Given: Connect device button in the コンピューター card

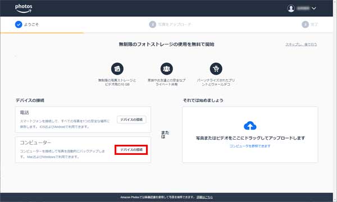Looking at the screenshot, I should tap(131, 150).
